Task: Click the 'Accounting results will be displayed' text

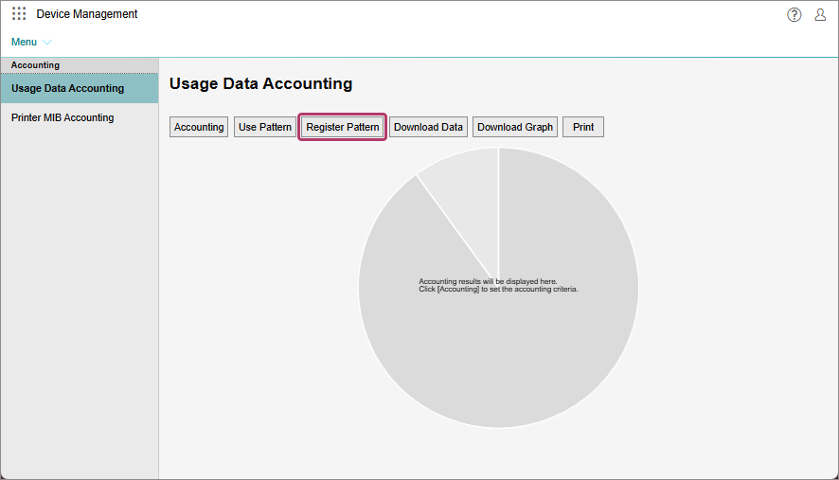Action: (x=488, y=281)
